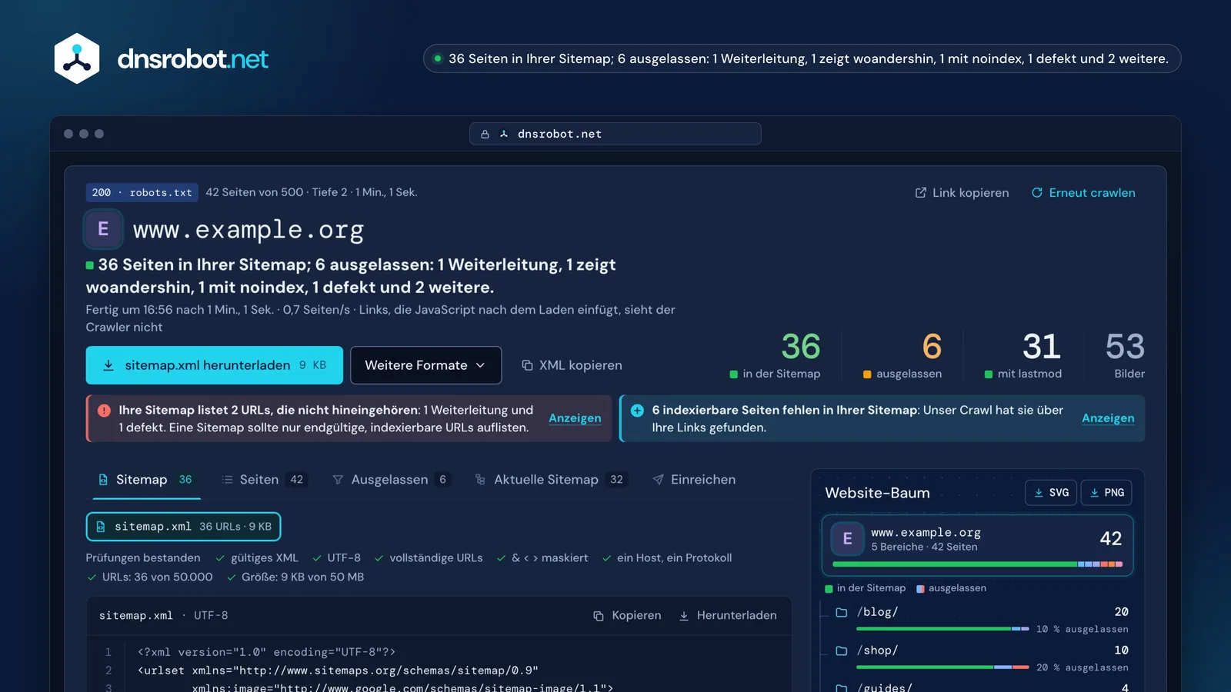This screenshot has width=1231, height=692.
Task: Click the '53 Bilder' stat
Action: click(1125, 354)
